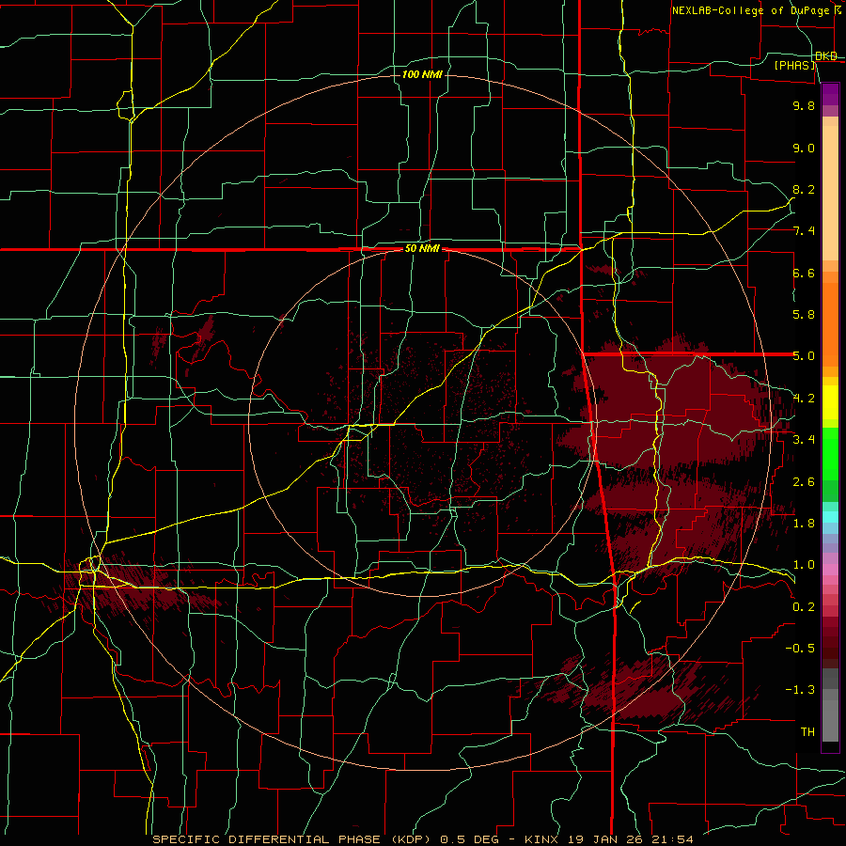
Task: Click the 0.2 scale value
Action: [804, 607]
